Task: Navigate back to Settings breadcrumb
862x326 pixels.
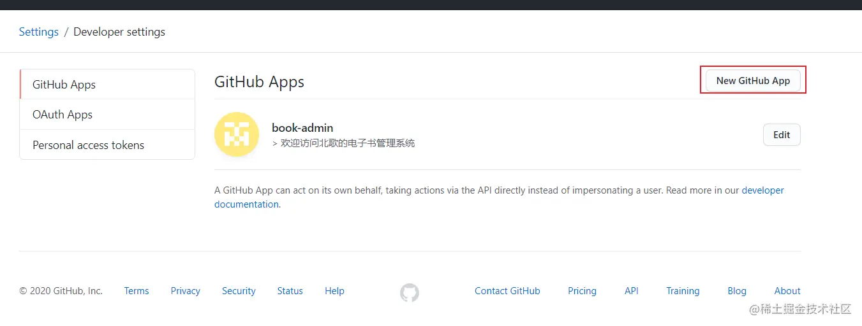Action: (x=38, y=32)
